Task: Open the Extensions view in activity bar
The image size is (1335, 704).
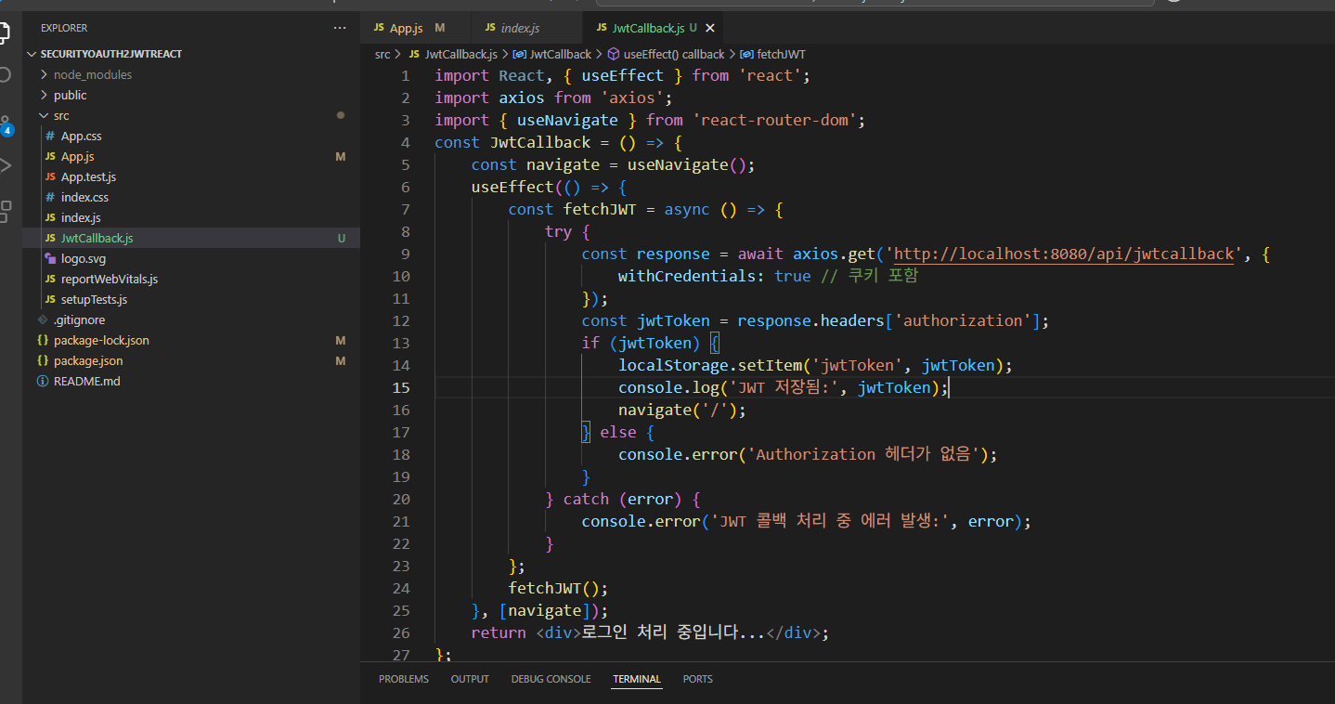Action: [x=6, y=210]
